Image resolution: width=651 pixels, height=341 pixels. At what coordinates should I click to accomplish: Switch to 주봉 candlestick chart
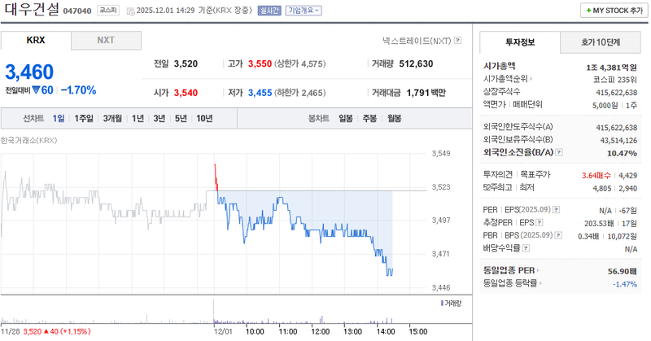(x=369, y=118)
